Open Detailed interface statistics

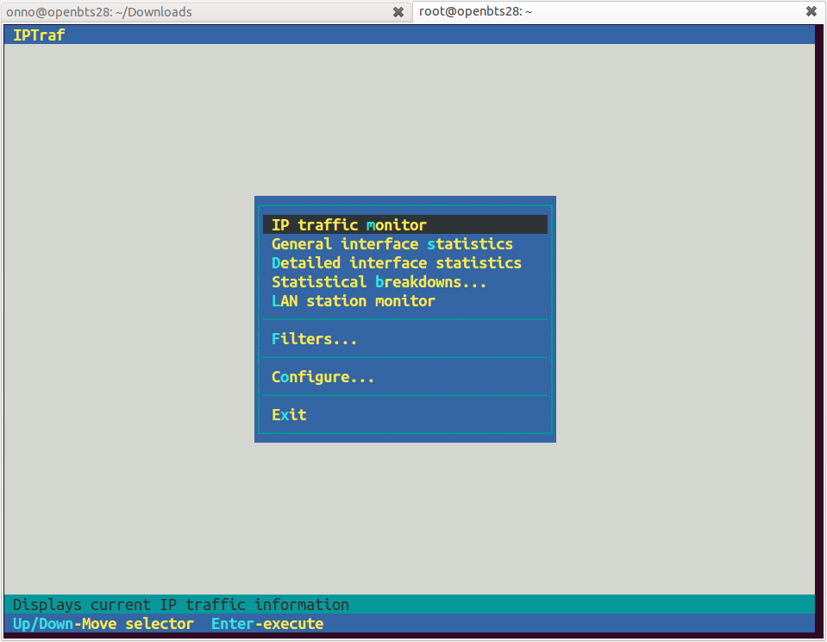click(x=405, y=263)
